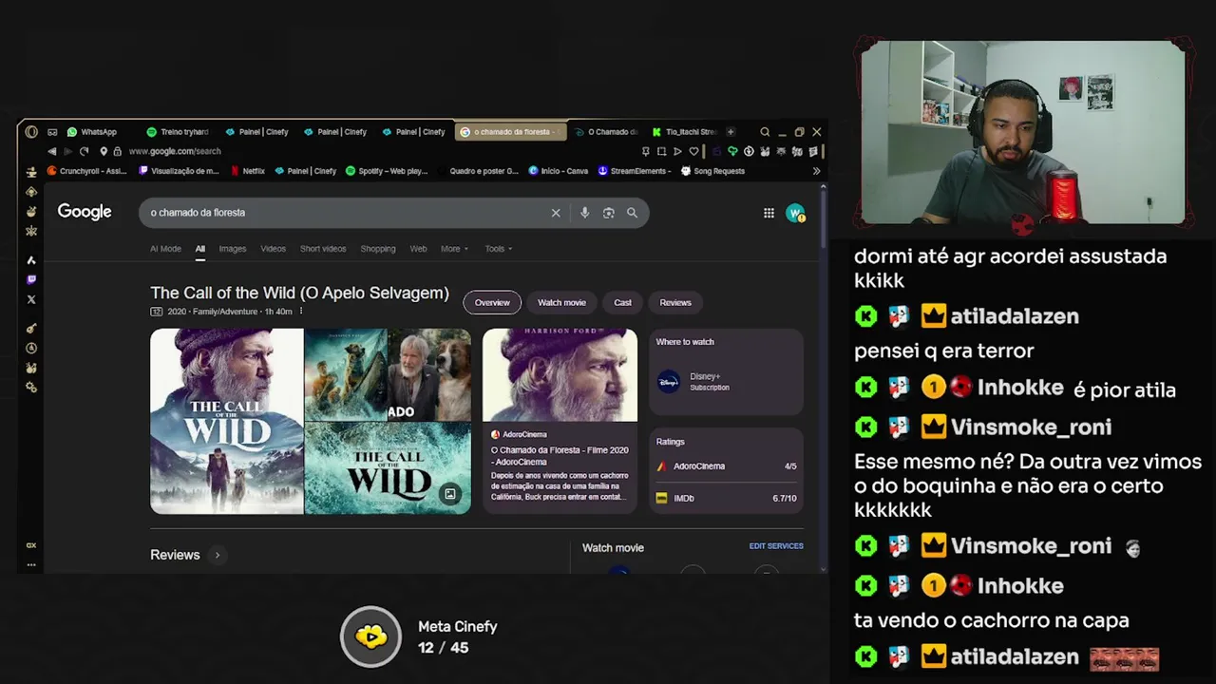The height and width of the screenshot is (684, 1216).
Task: Open the Google apps grid
Action: coord(769,213)
